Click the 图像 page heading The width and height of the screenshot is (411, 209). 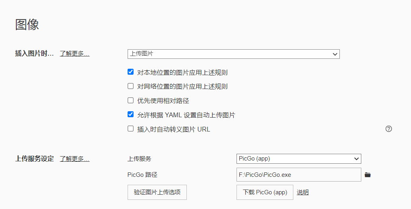pos(27,25)
